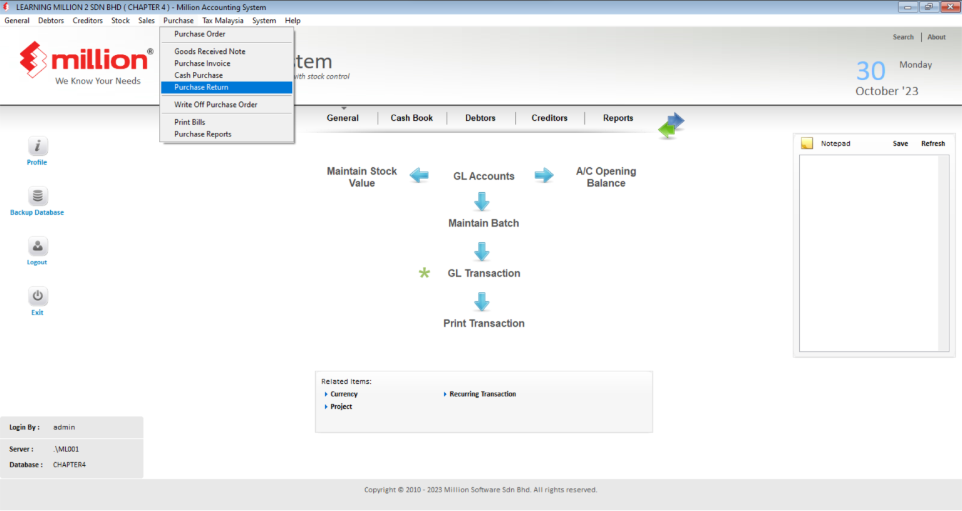
Task: Open the Sales menu
Action: (147, 21)
